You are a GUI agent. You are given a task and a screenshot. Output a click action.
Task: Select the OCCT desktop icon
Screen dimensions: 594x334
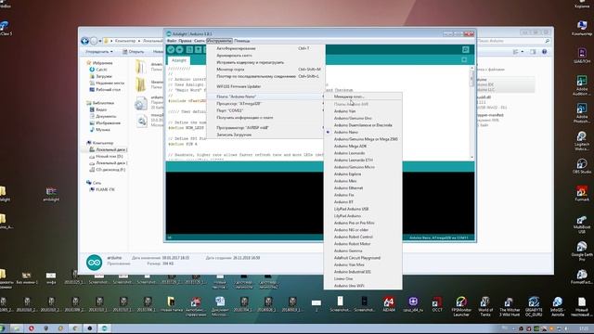tap(437, 304)
